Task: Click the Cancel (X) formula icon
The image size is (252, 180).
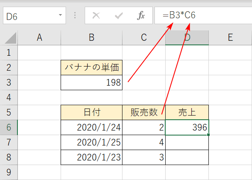Action: click(x=96, y=16)
